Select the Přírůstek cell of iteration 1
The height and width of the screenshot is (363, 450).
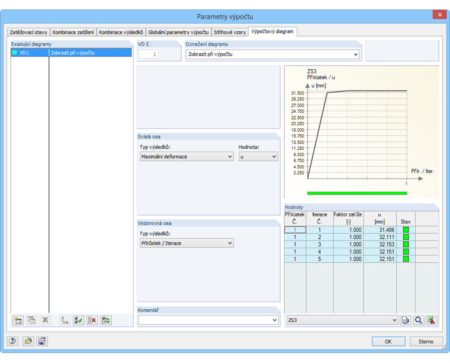295,230
